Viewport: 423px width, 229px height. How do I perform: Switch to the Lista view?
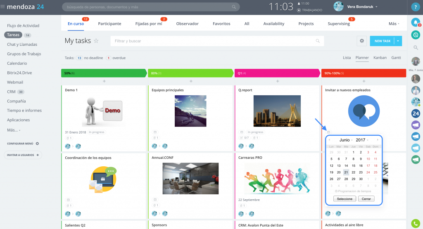[x=347, y=58]
